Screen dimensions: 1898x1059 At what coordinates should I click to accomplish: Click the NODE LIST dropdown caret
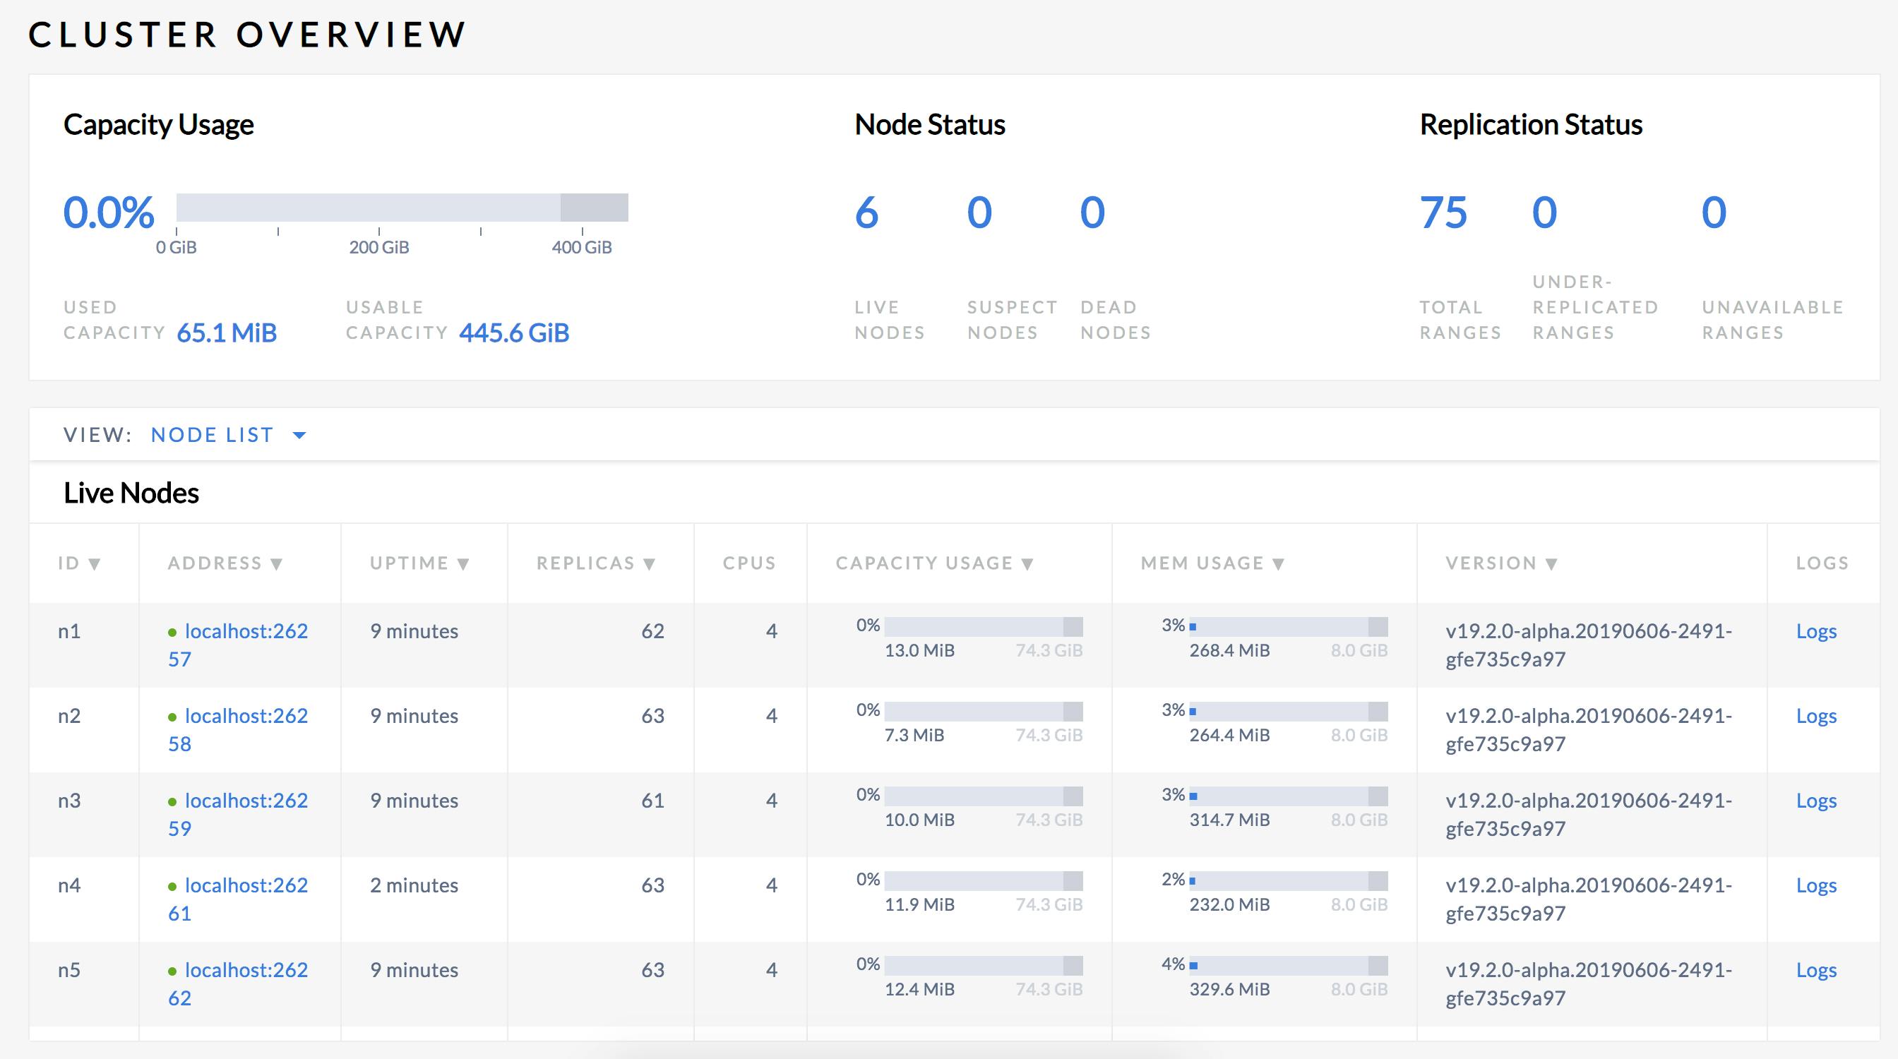pyautogui.click(x=300, y=435)
